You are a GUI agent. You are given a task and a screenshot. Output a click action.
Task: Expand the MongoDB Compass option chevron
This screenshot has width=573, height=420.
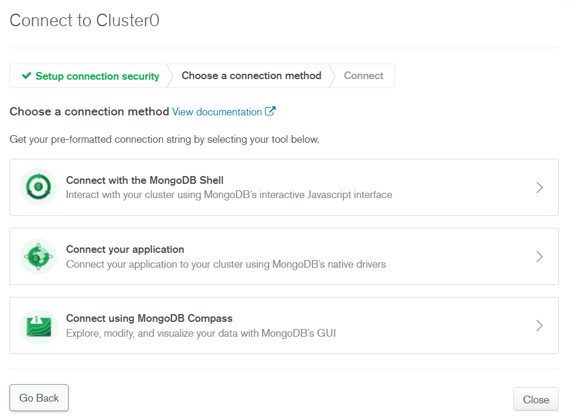click(540, 325)
